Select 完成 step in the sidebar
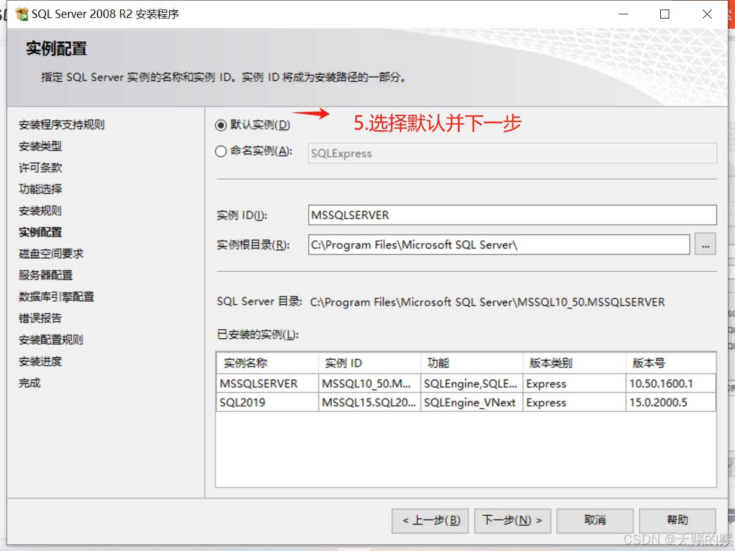 point(29,383)
